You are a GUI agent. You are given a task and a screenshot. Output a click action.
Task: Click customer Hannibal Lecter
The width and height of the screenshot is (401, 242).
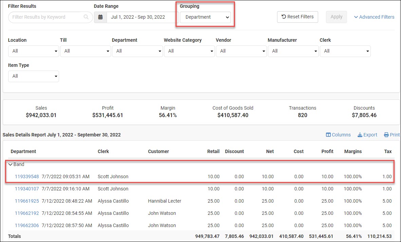[x=164, y=201]
